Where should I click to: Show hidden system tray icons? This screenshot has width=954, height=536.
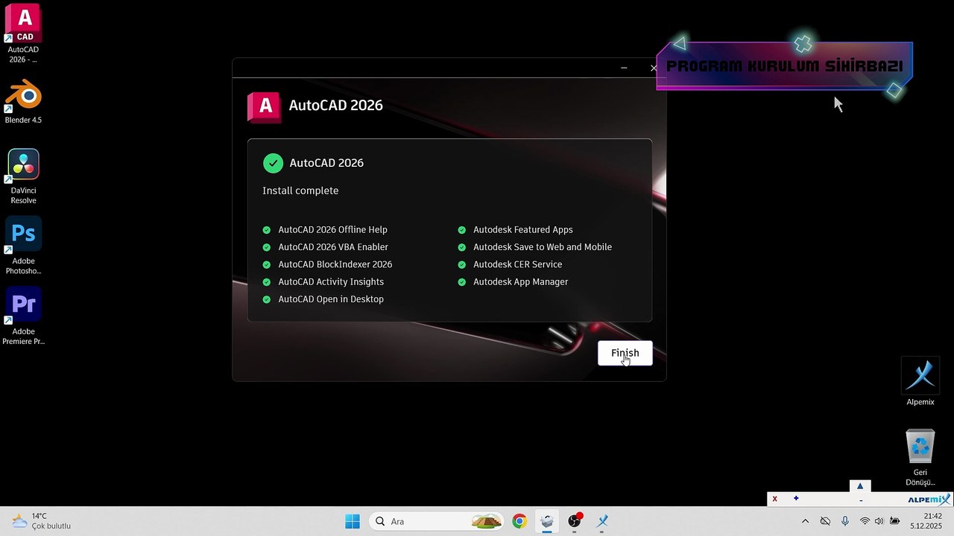[x=805, y=521]
